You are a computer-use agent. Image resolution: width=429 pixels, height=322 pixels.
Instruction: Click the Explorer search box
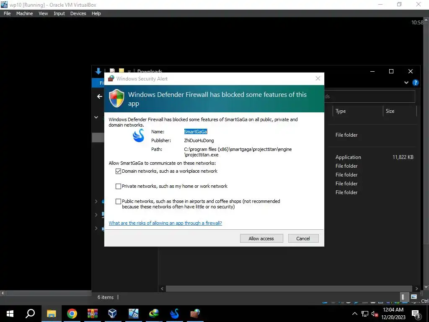(x=370, y=96)
